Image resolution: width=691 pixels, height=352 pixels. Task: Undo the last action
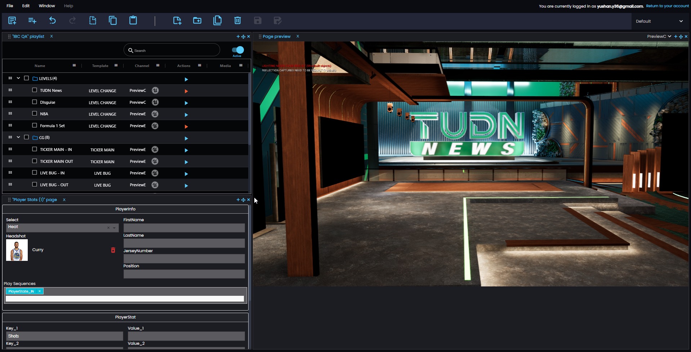point(53,21)
